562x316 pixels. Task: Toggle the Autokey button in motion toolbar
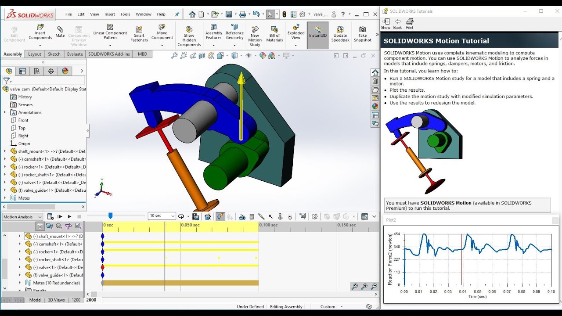220,216
